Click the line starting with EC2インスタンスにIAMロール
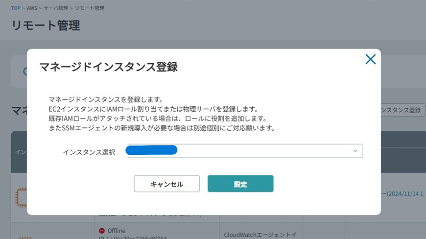 pos(153,109)
